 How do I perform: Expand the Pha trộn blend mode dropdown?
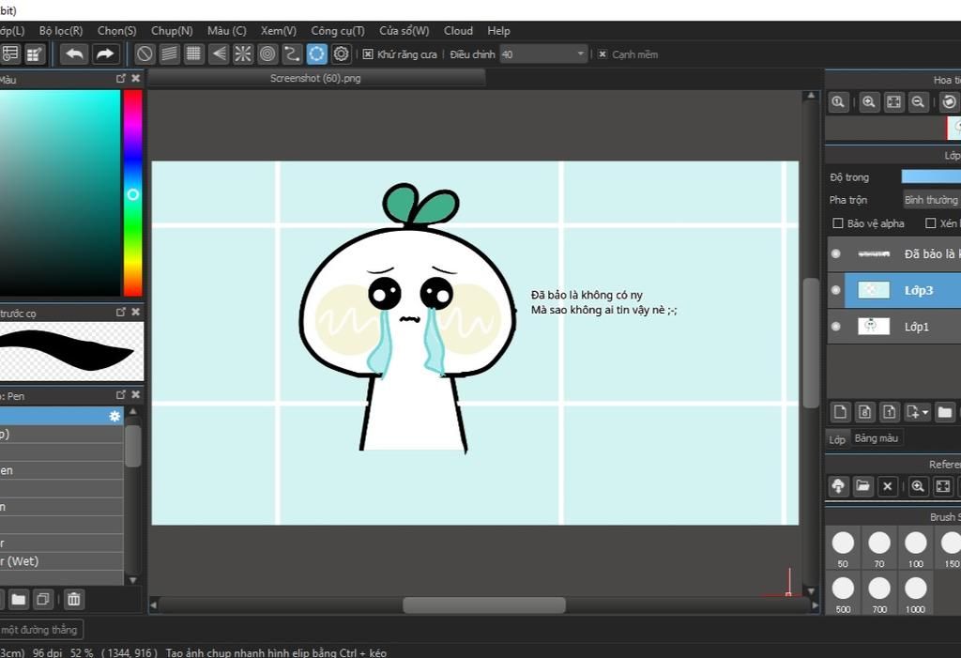point(931,200)
